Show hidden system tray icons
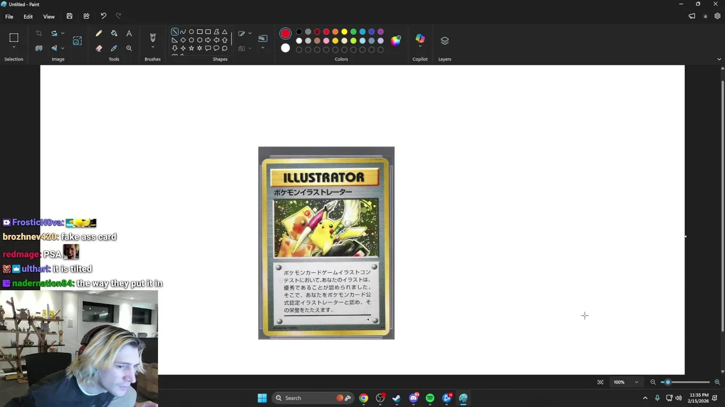This screenshot has height=407, width=725. pyautogui.click(x=645, y=398)
